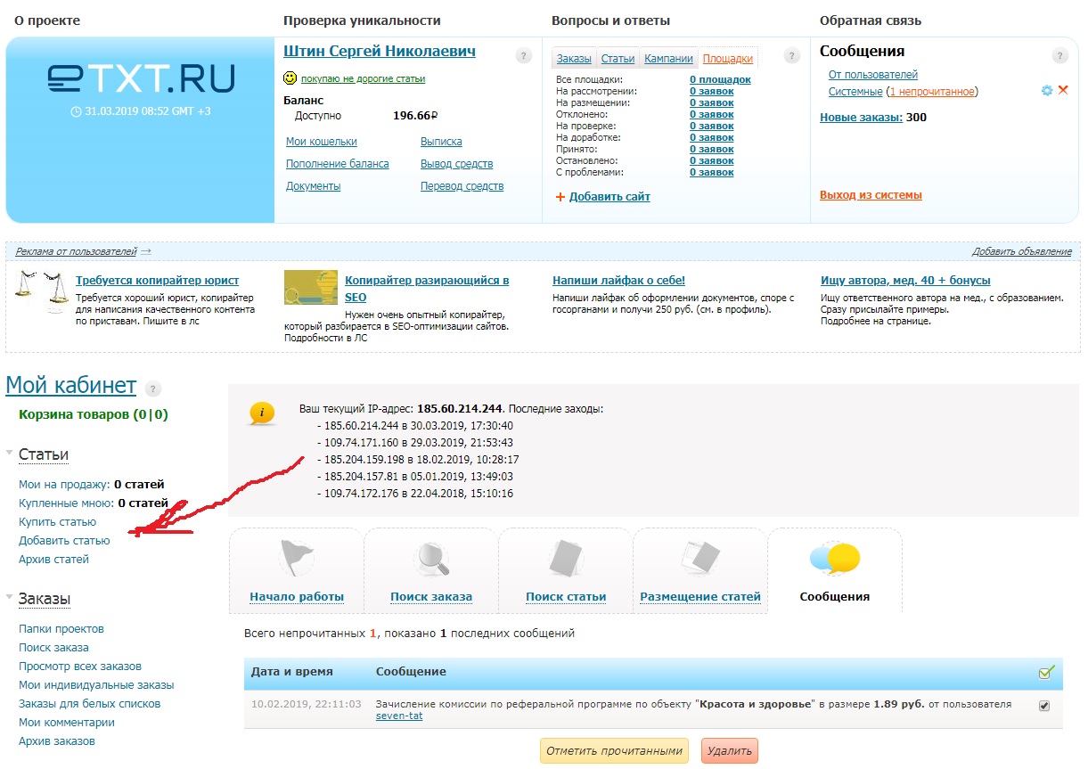Click the Выход из системы link
The width and height of the screenshot is (1088, 769).
(871, 195)
